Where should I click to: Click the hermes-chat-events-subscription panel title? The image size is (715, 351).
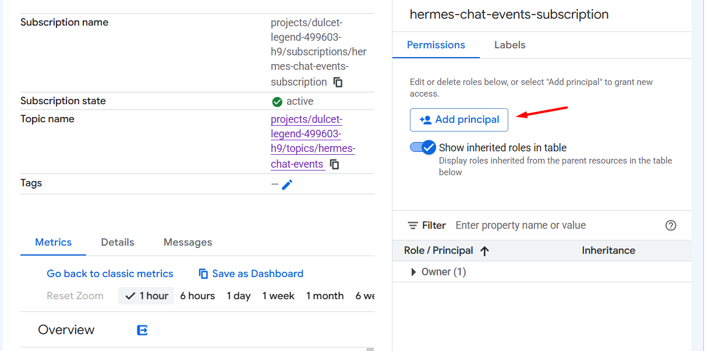tap(509, 15)
